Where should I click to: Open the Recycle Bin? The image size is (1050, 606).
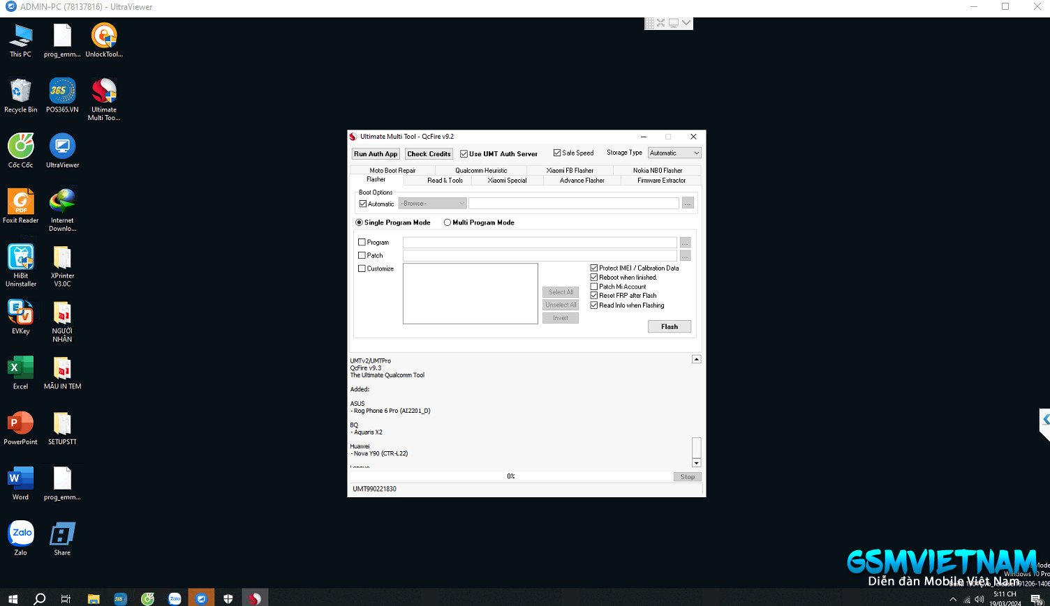point(21,96)
